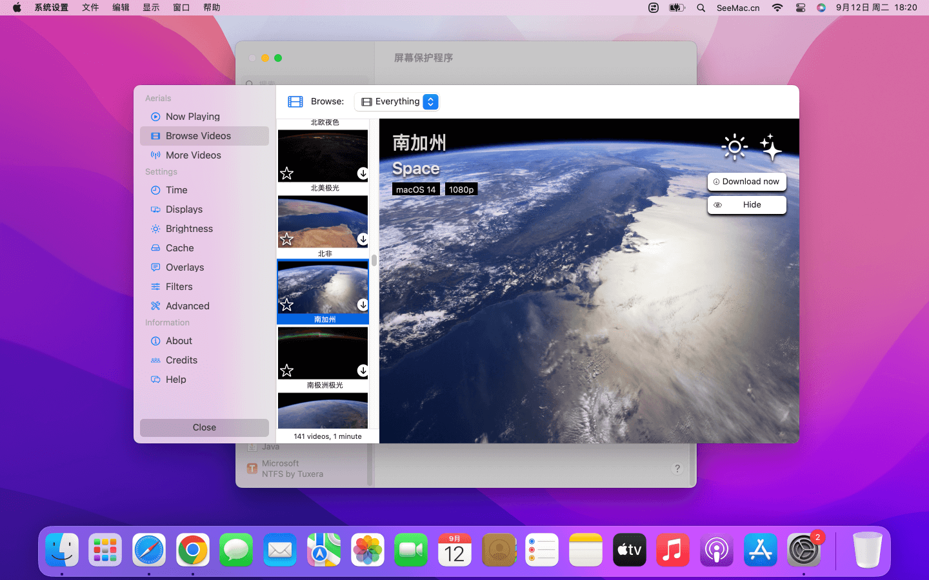Toggle favorite star on 北非 video
Viewport: 929px width, 580px height.
(287, 239)
